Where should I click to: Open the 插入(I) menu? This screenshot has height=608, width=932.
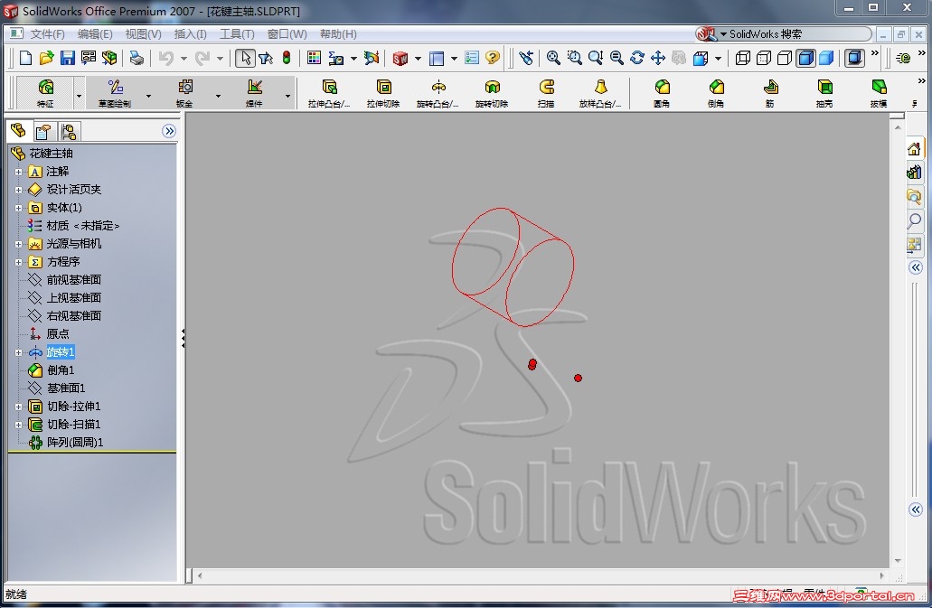click(x=190, y=33)
